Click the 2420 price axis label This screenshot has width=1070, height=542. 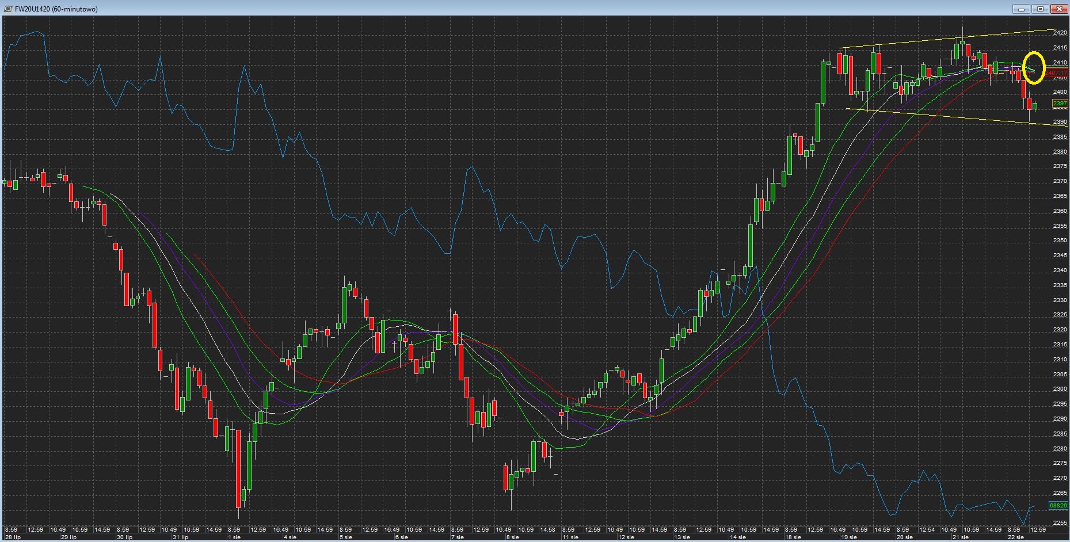(x=1060, y=33)
